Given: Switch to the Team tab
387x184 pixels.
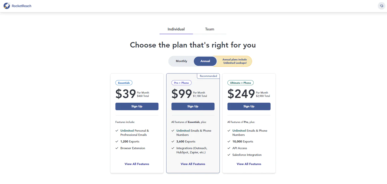Looking at the screenshot, I should tap(210, 29).
